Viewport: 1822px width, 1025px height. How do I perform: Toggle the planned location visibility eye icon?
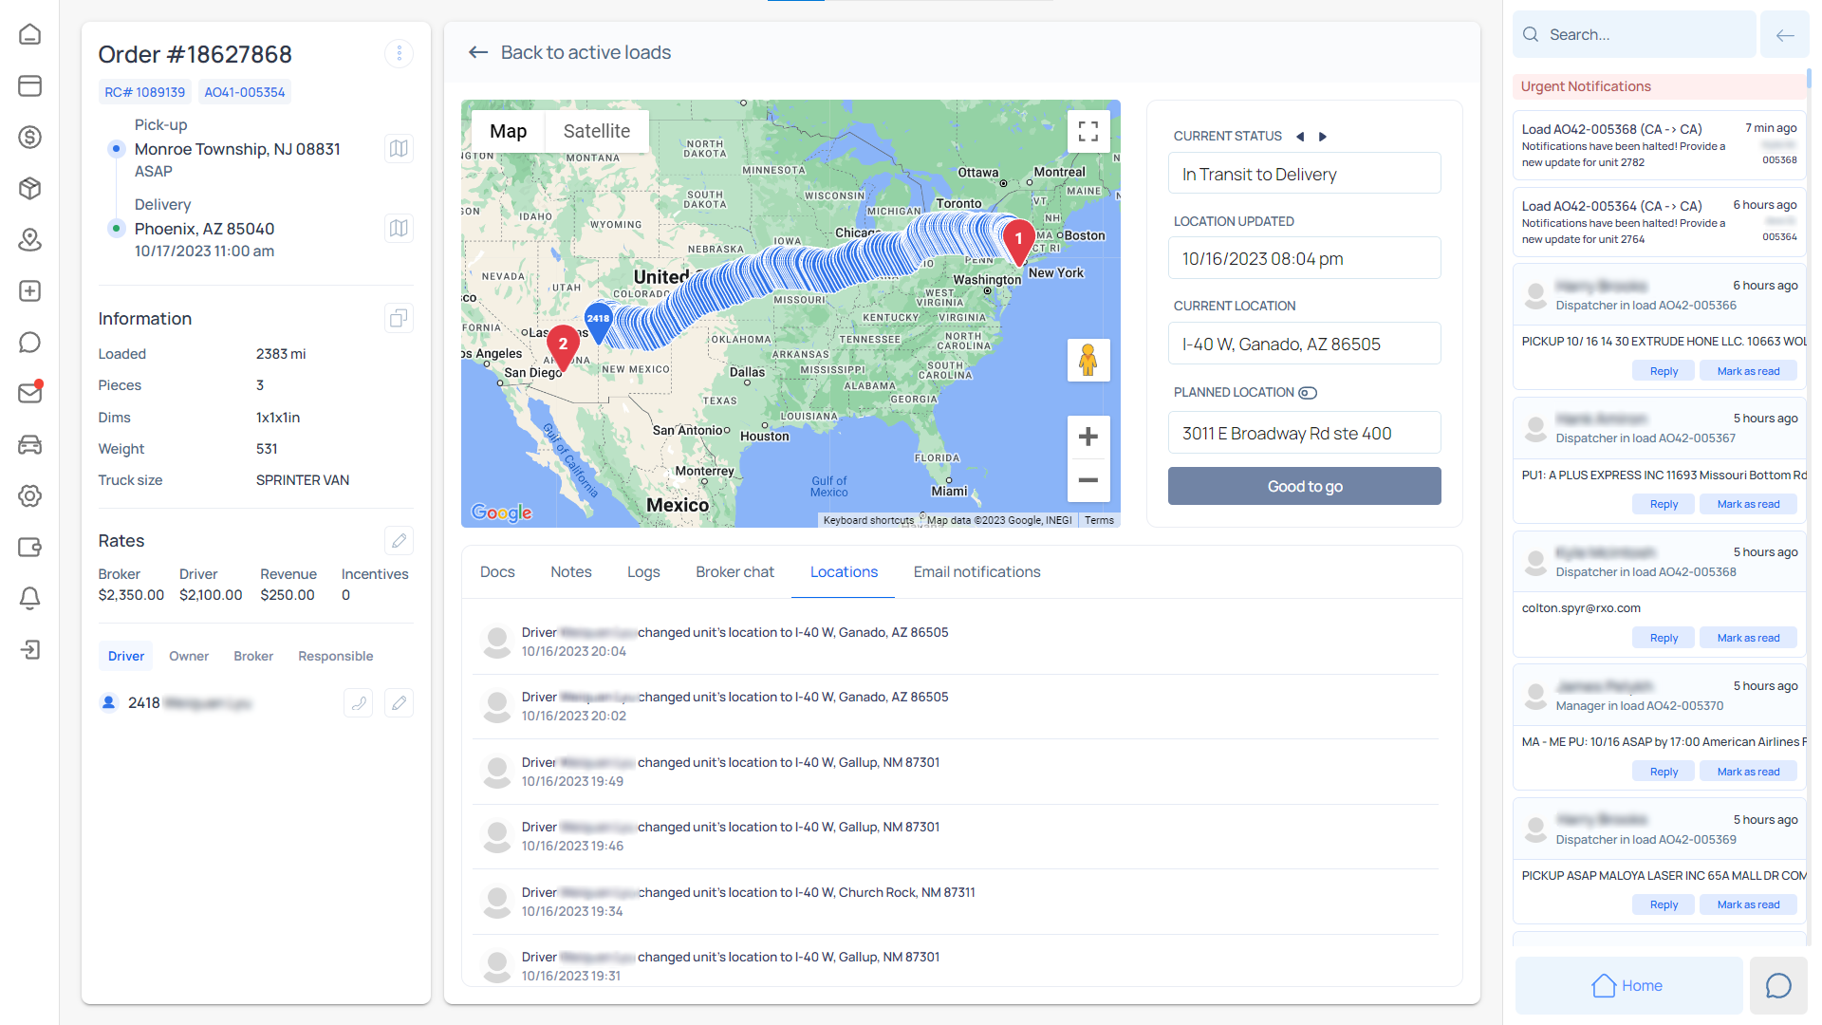[1308, 392]
